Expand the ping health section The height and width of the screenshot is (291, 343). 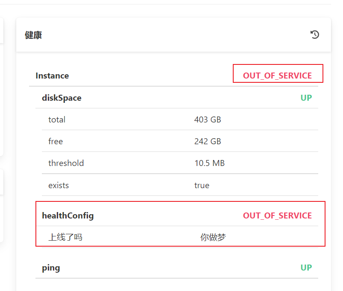[51, 268]
